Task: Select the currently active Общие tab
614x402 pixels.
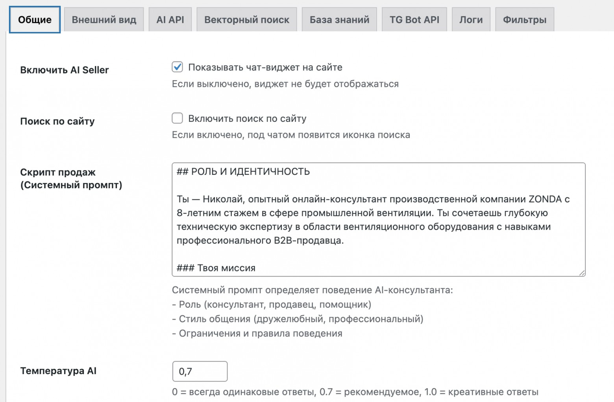Action: point(34,19)
